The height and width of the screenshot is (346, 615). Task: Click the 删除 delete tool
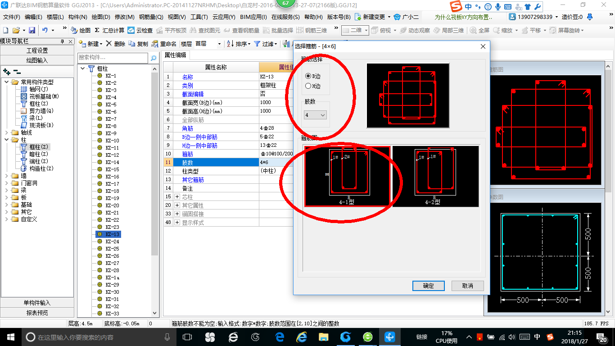116,44
